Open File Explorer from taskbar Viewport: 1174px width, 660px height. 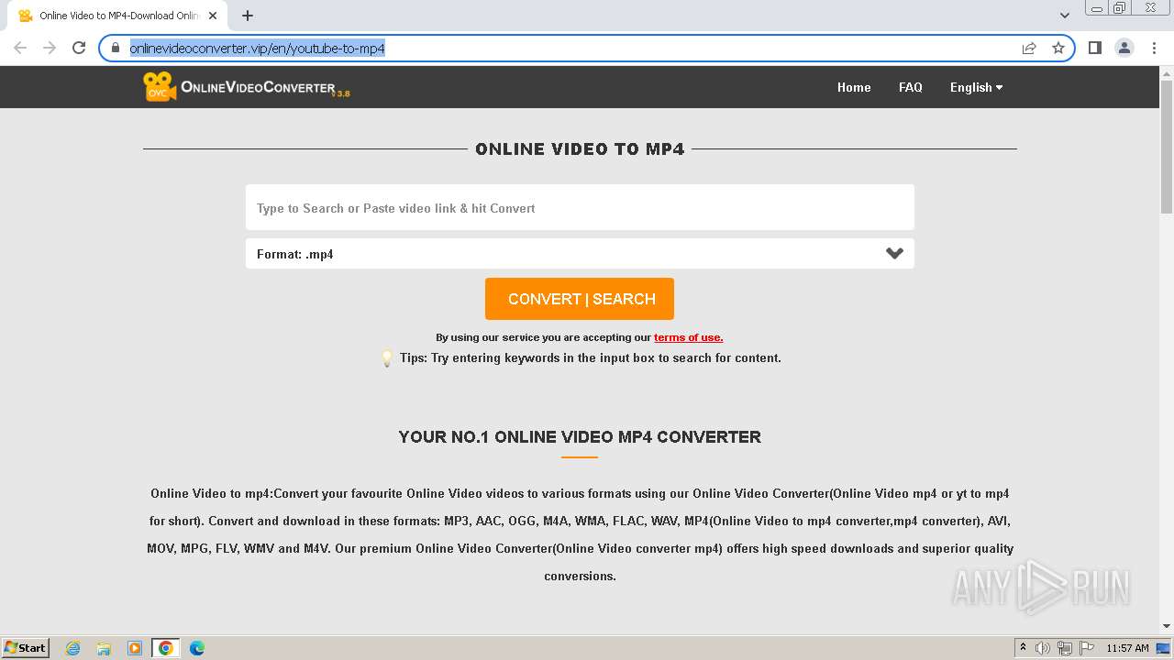click(x=104, y=648)
